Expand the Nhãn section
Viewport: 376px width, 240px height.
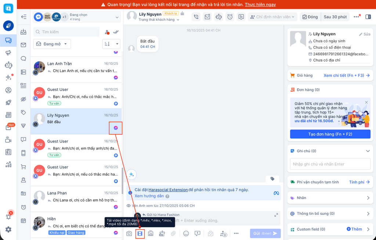pyautogui.click(x=330, y=198)
